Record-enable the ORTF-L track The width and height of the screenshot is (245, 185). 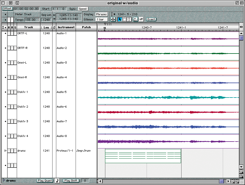(x=9, y=33)
